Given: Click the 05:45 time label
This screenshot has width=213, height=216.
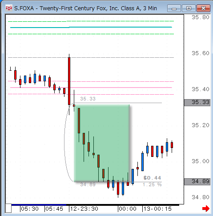Looking at the screenshot, I should [54, 209].
